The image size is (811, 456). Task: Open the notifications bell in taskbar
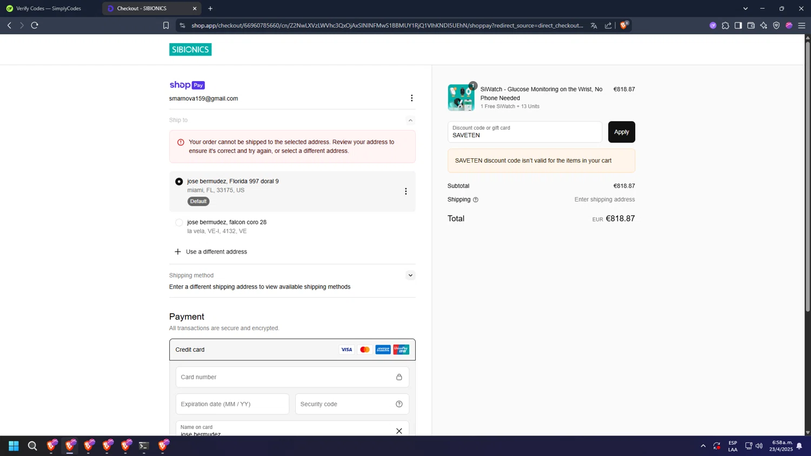point(799,446)
